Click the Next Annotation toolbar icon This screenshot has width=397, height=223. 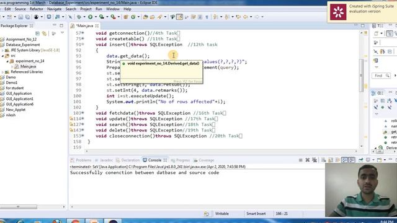(x=215, y=17)
